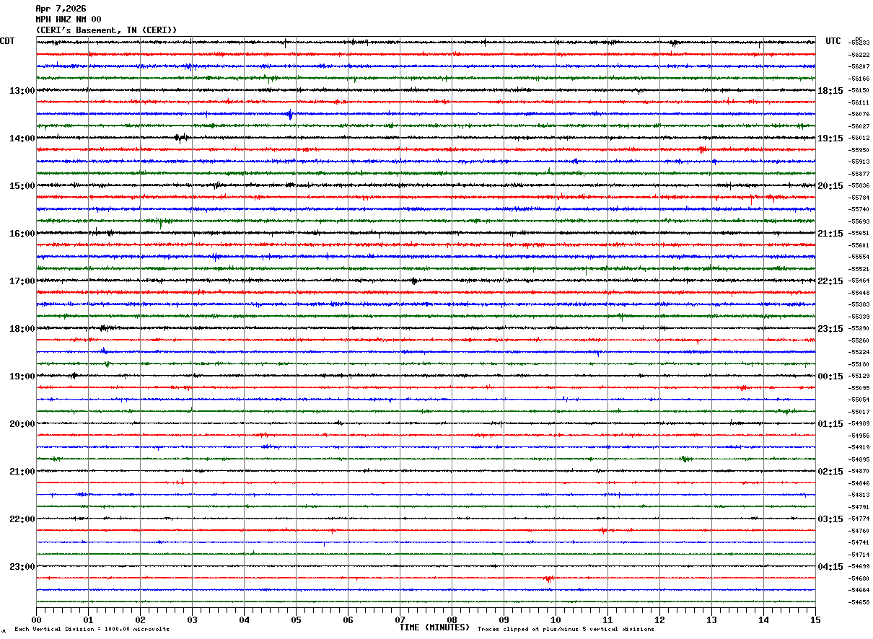Click the UTC time label '03:15'
Screen dimensions: 873x639
pos(830,519)
